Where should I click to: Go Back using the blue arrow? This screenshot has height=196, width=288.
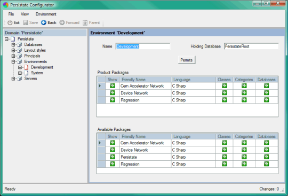(x=49, y=22)
